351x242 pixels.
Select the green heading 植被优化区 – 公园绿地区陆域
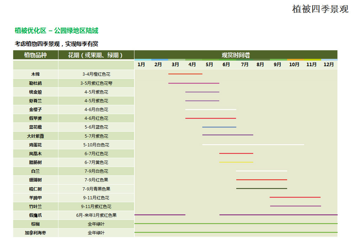pos(57,30)
